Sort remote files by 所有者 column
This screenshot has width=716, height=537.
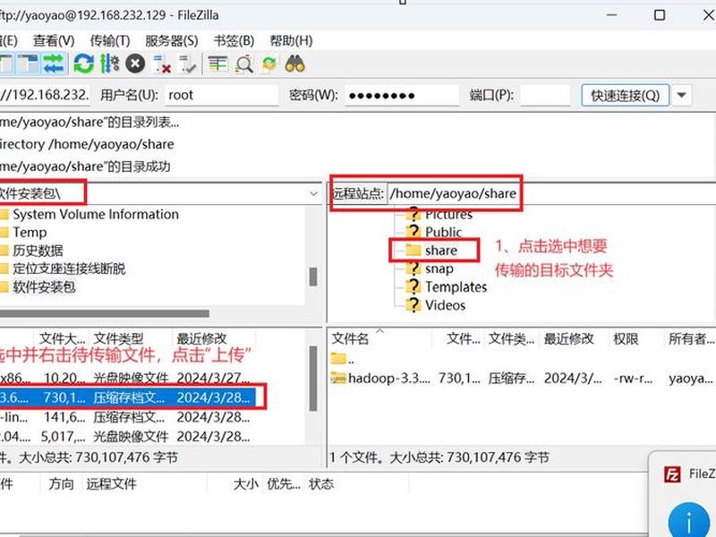tap(690, 339)
